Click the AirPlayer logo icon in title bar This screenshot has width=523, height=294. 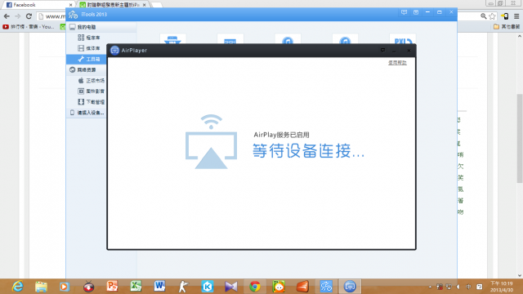[114, 51]
